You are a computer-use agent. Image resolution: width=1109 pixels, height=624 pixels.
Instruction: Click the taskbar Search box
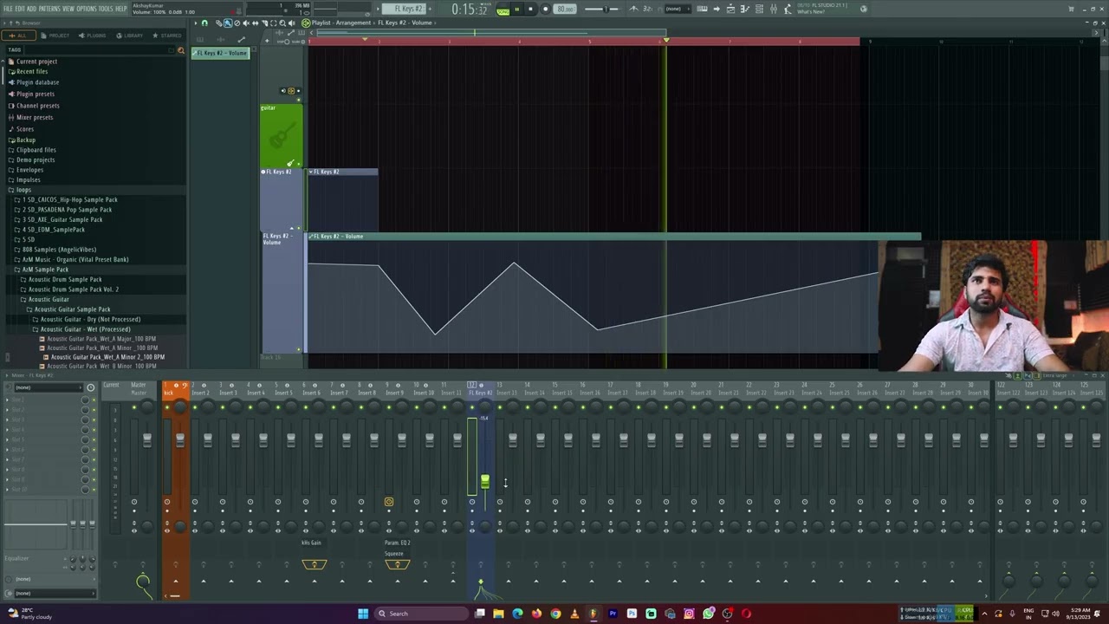tap(421, 614)
